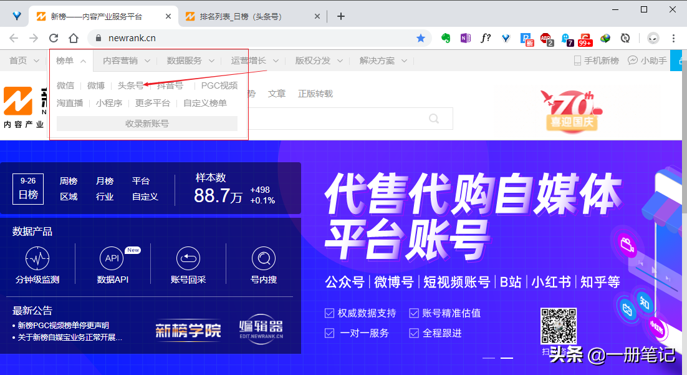Image resolution: width=687 pixels, height=375 pixels.
Task: Open the 号内搜 search icon
Action: [263, 258]
